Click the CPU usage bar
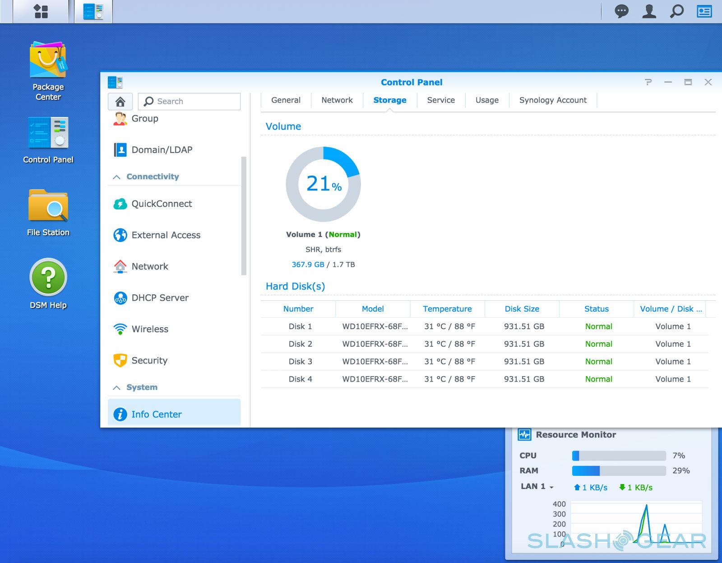 click(619, 456)
